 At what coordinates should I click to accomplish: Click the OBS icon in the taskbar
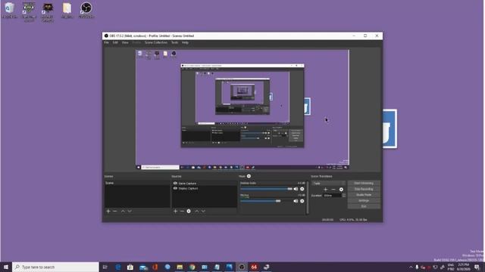click(x=242, y=267)
